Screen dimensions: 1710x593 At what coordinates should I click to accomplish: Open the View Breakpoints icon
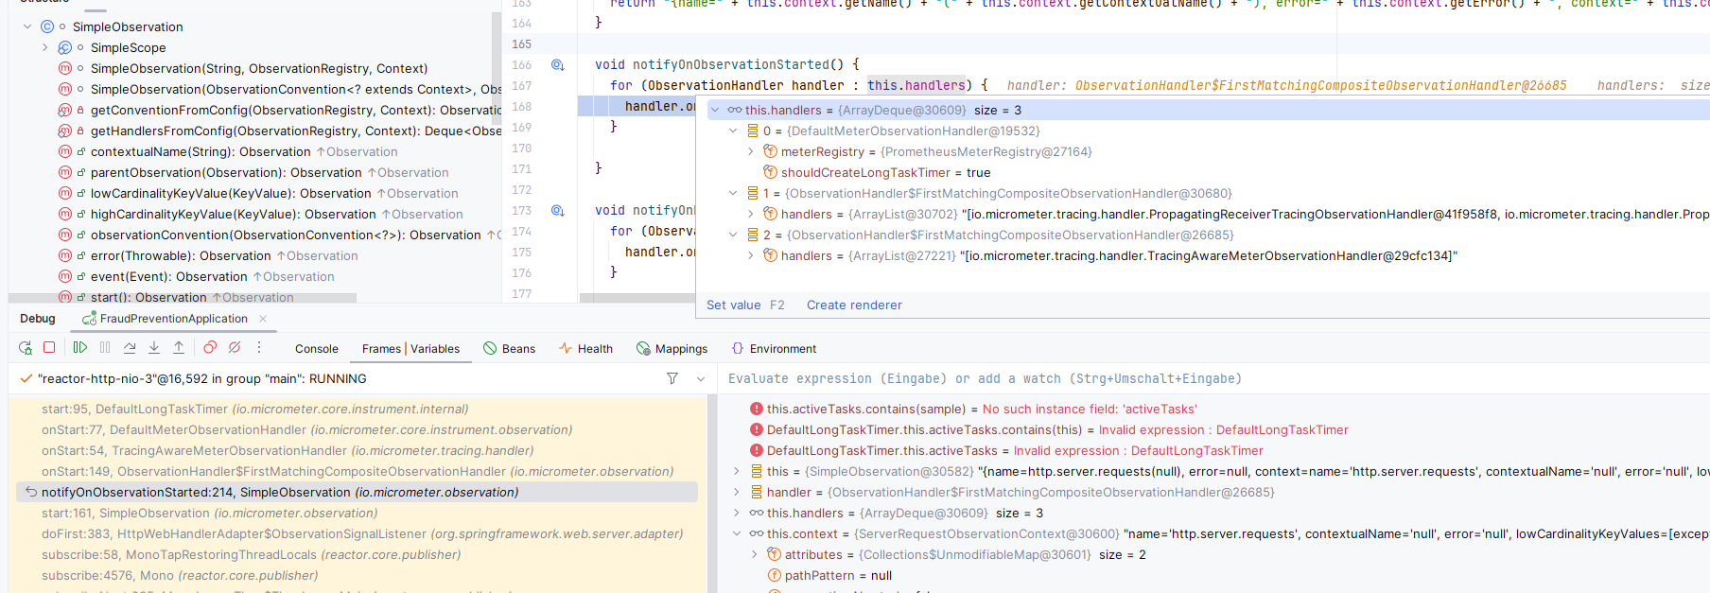tap(210, 348)
